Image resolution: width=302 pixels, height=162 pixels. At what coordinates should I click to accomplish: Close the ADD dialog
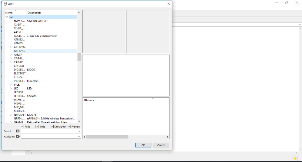coord(168,4)
